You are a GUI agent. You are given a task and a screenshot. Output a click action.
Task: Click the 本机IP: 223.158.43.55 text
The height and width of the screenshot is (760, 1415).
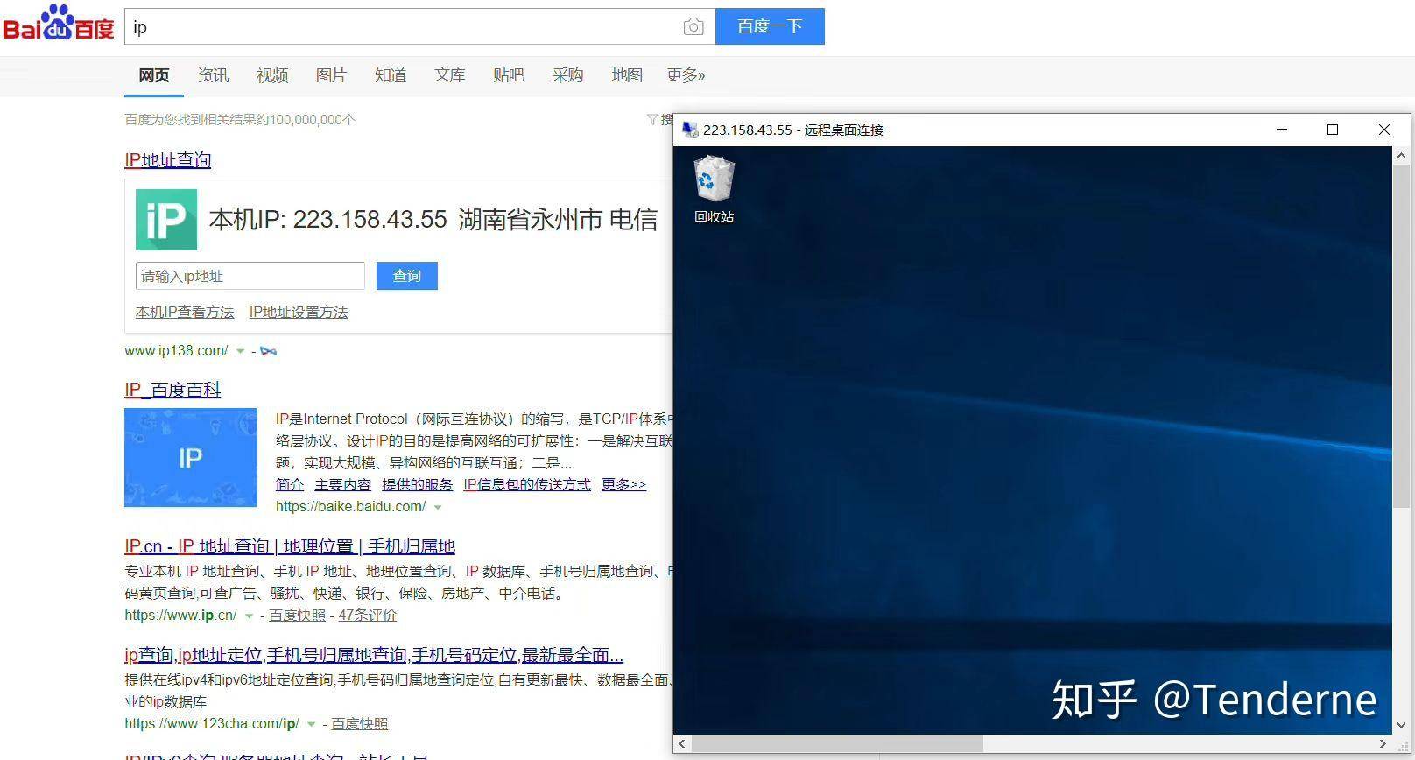click(328, 220)
